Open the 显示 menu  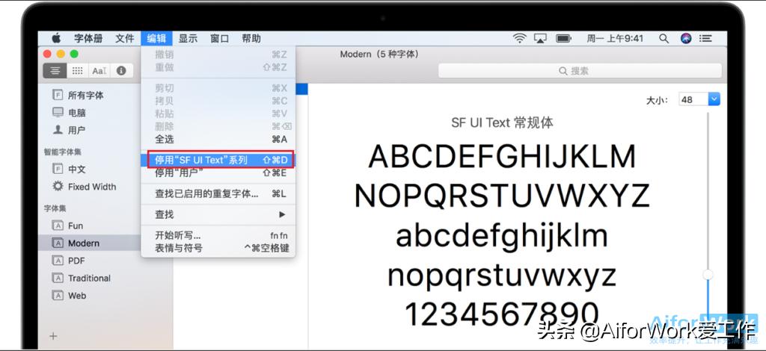pyautogui.click(x=188, y=38)
